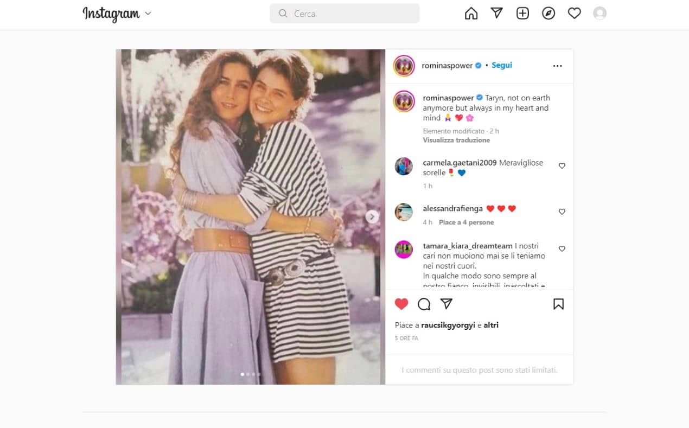Save post with bookmark icon
The height and width of the screenshot is (428, 689).
pos(558,304)
